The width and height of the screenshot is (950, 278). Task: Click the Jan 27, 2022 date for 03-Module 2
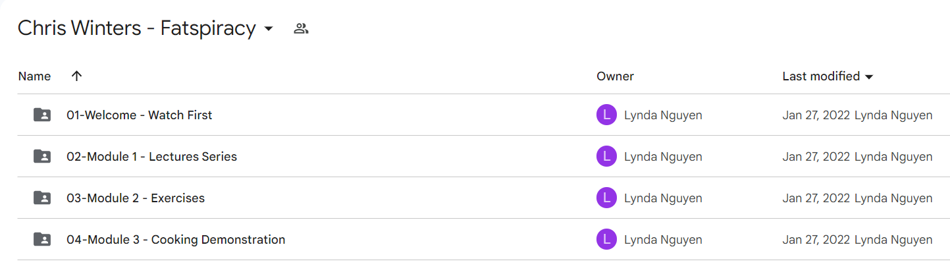[x=816, y=198]
